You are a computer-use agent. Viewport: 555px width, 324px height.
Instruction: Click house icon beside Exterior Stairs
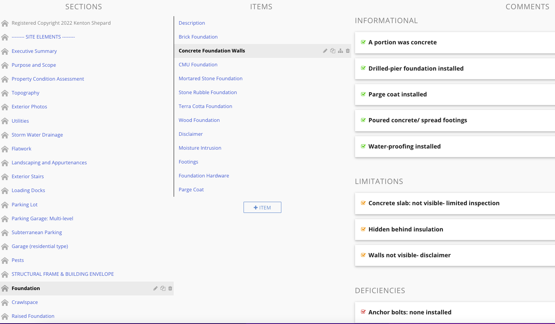(x=5, y=177)
